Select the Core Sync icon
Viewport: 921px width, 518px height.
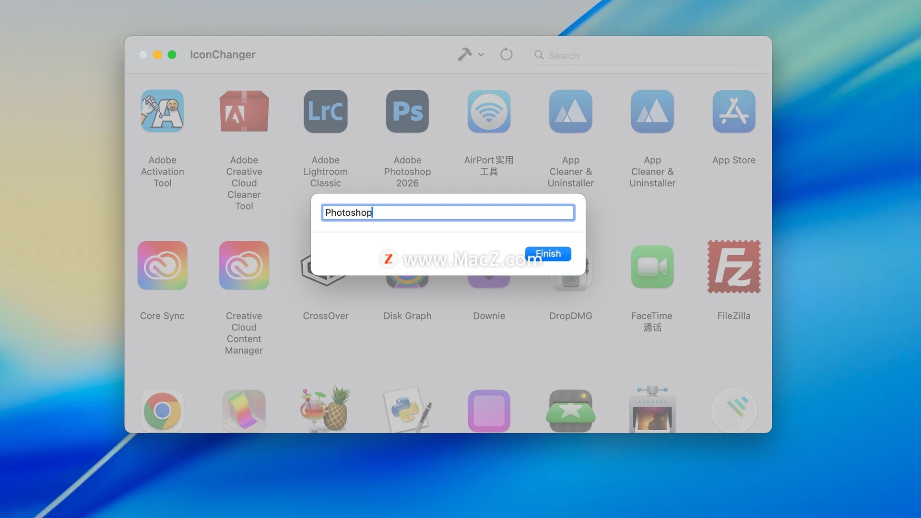[162, 266]
